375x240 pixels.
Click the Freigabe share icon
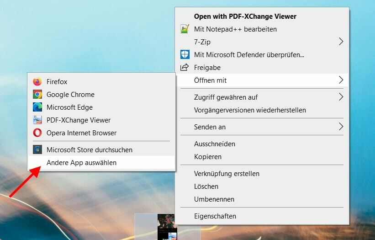pyautogui.click(x=185, y=68)
